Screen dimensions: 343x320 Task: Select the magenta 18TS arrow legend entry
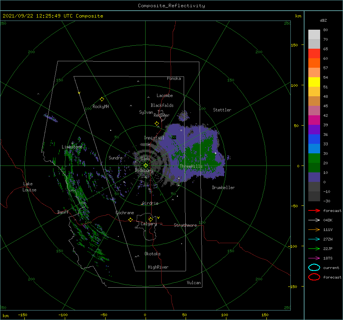(314, 258)
